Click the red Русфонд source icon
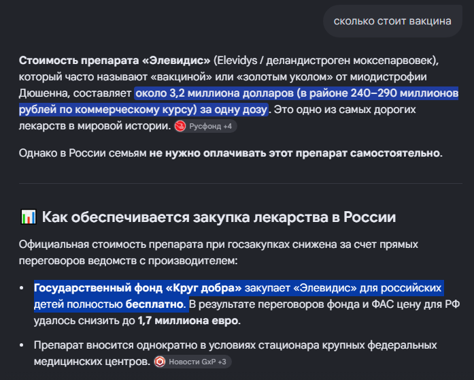Screen dimensions: 474x380 point(180,126)
